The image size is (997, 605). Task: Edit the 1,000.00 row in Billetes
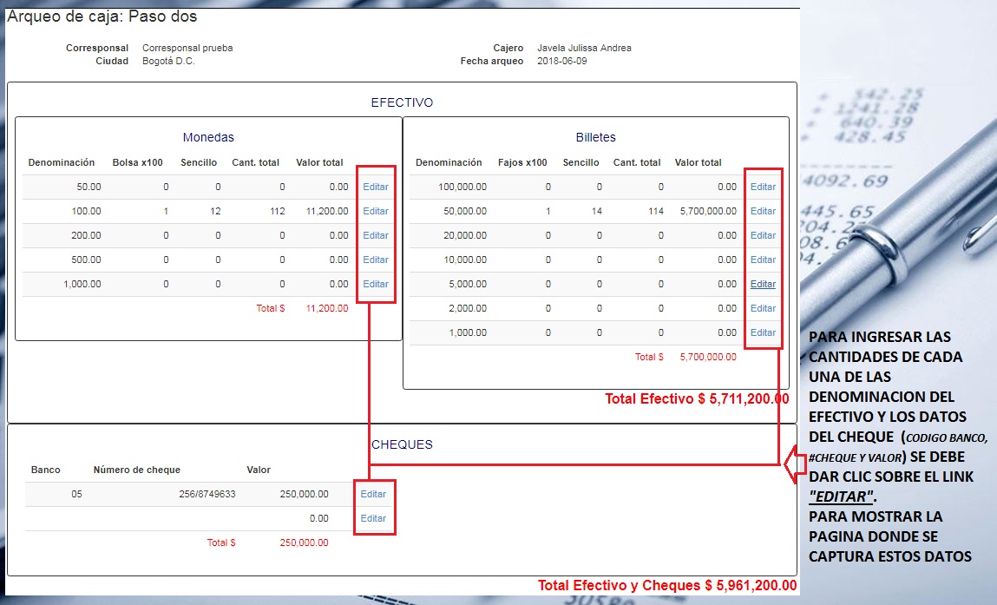tap(763, 332)
